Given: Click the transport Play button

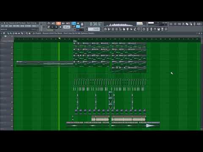Looking at the screenshot, I should click(x=52, y=27).
